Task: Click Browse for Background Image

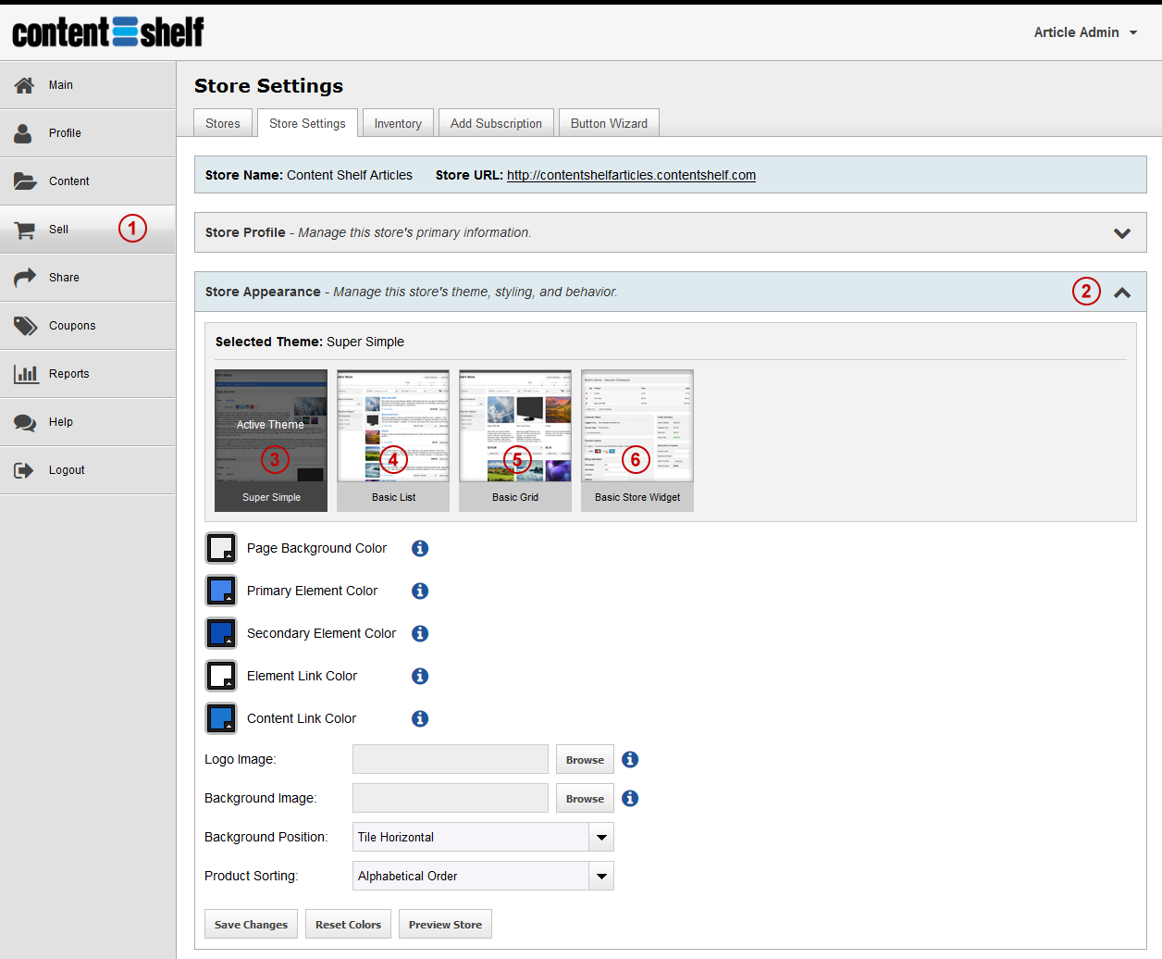Action: click(585, 798)
